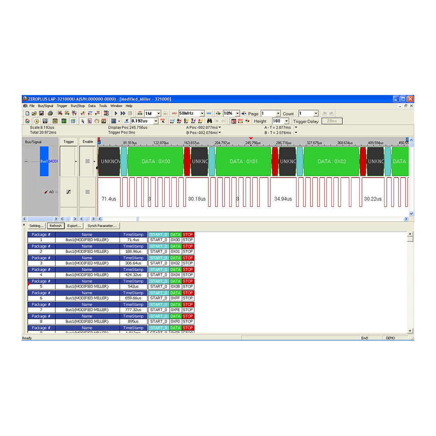The width and height of the screenshot is (436, 436).
Task: Click the clock icon in second toolbar
Action: pyautogui.click(x=37, y=121)
